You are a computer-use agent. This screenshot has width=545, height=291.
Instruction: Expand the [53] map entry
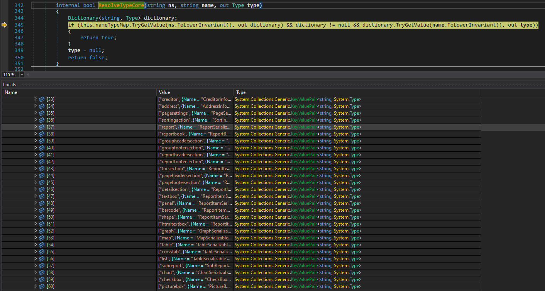pos(36,238)
